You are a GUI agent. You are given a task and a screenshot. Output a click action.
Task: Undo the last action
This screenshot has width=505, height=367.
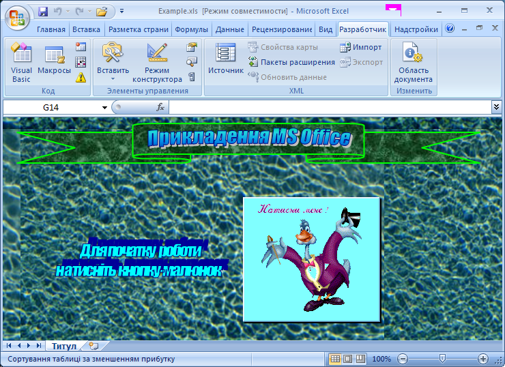[x=57, y=12]
